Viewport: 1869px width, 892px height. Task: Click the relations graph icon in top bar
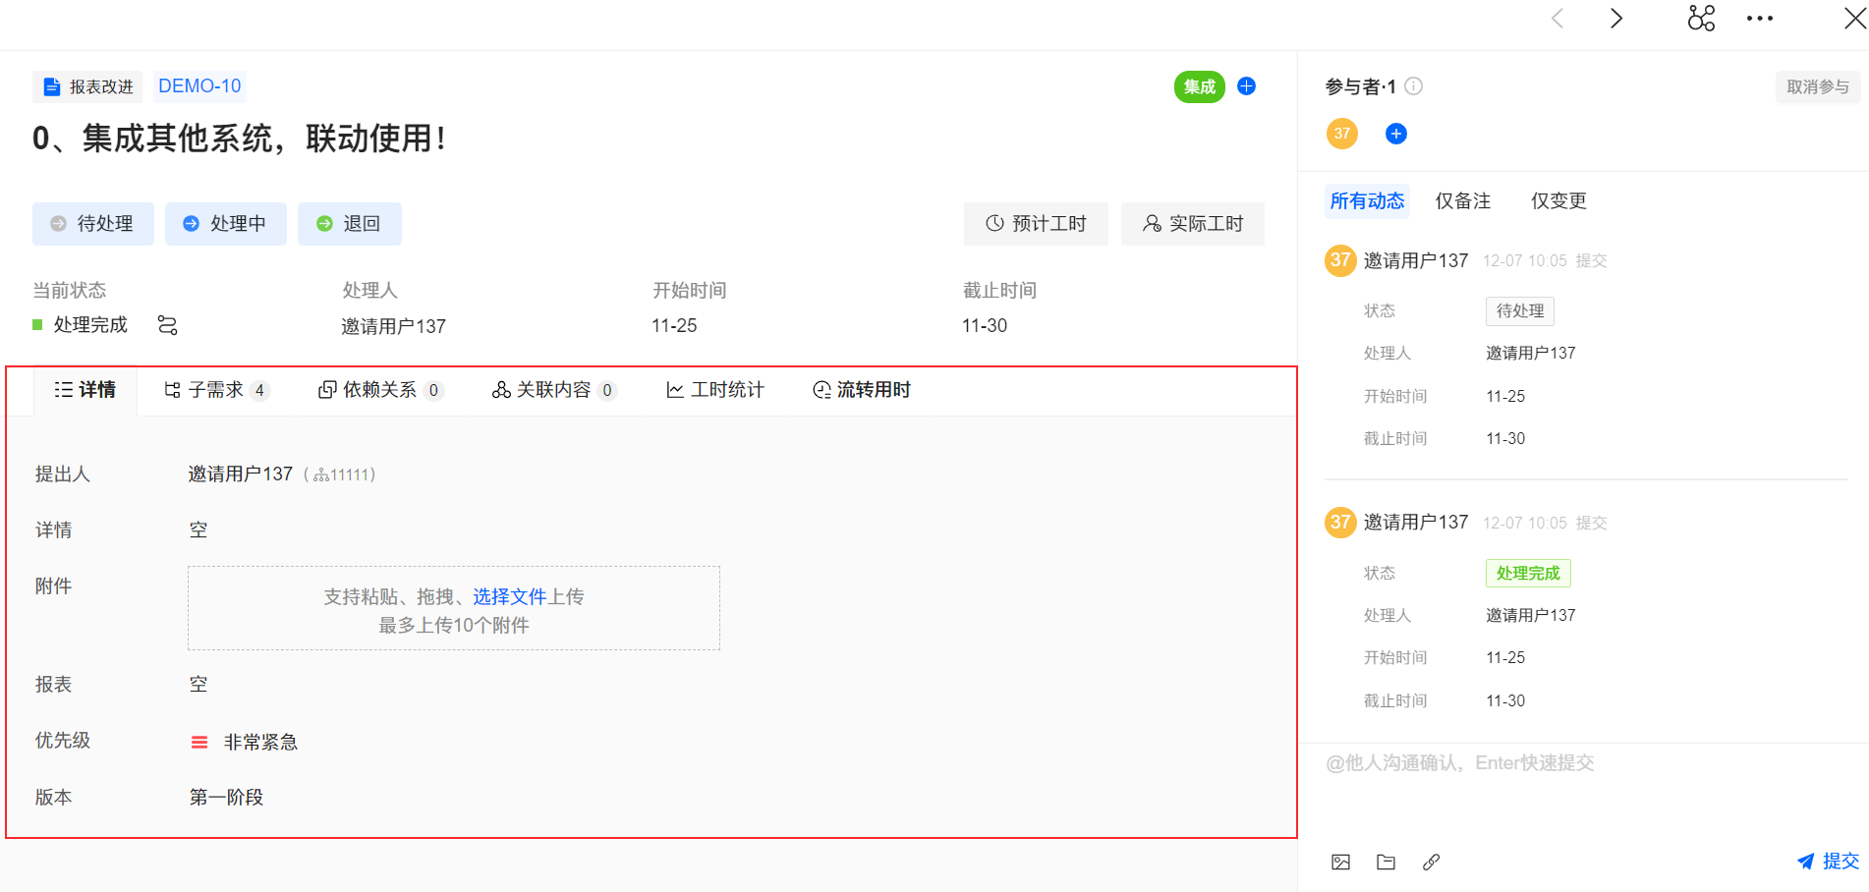1701,19
